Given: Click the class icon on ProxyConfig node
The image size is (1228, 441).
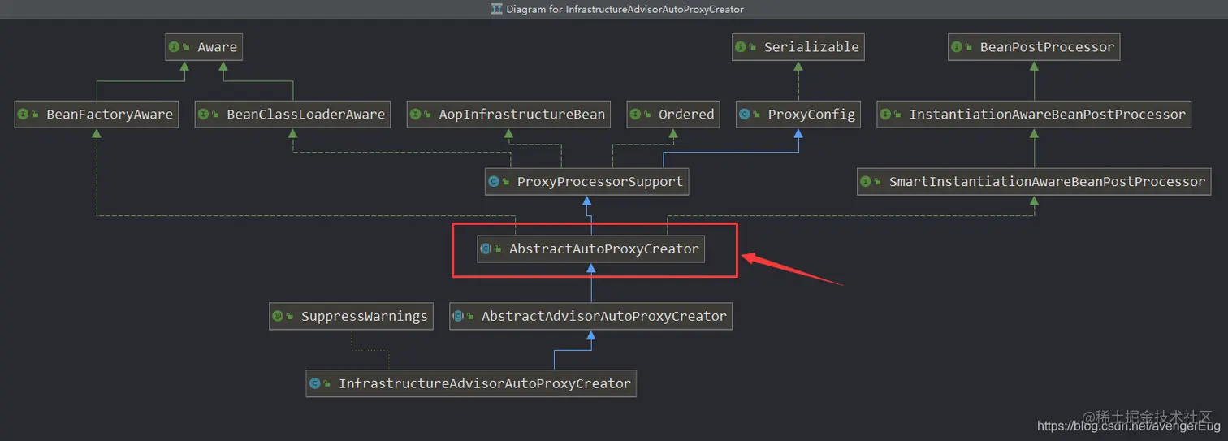Looking at the screenshot, I should click(744, 115).
